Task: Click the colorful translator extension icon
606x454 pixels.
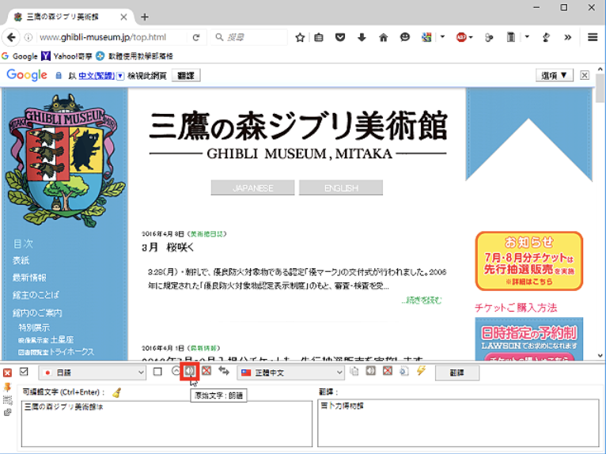Action: pos(426,37)
